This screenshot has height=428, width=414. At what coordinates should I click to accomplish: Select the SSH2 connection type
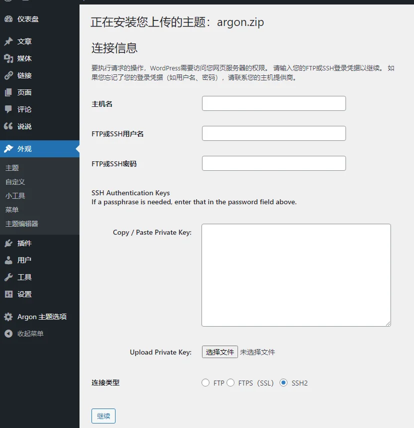283,382
